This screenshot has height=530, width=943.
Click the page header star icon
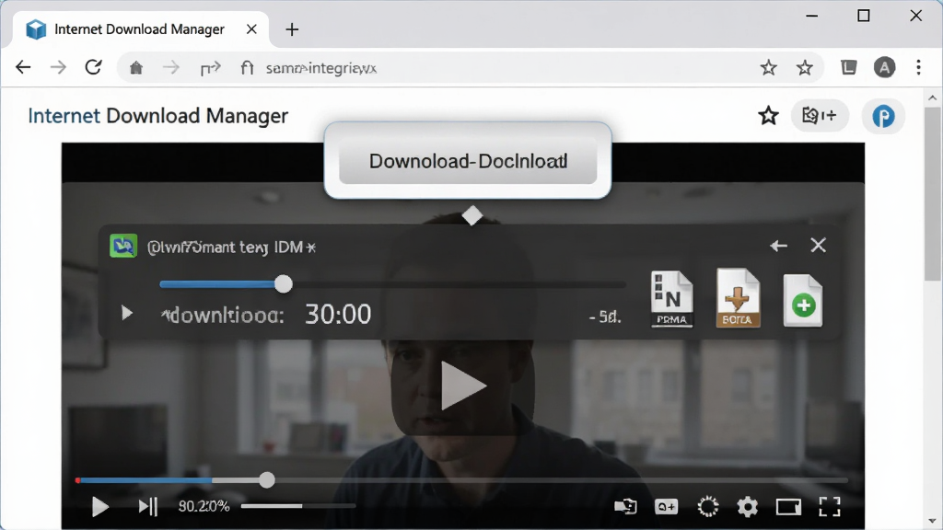click(768, 115)
